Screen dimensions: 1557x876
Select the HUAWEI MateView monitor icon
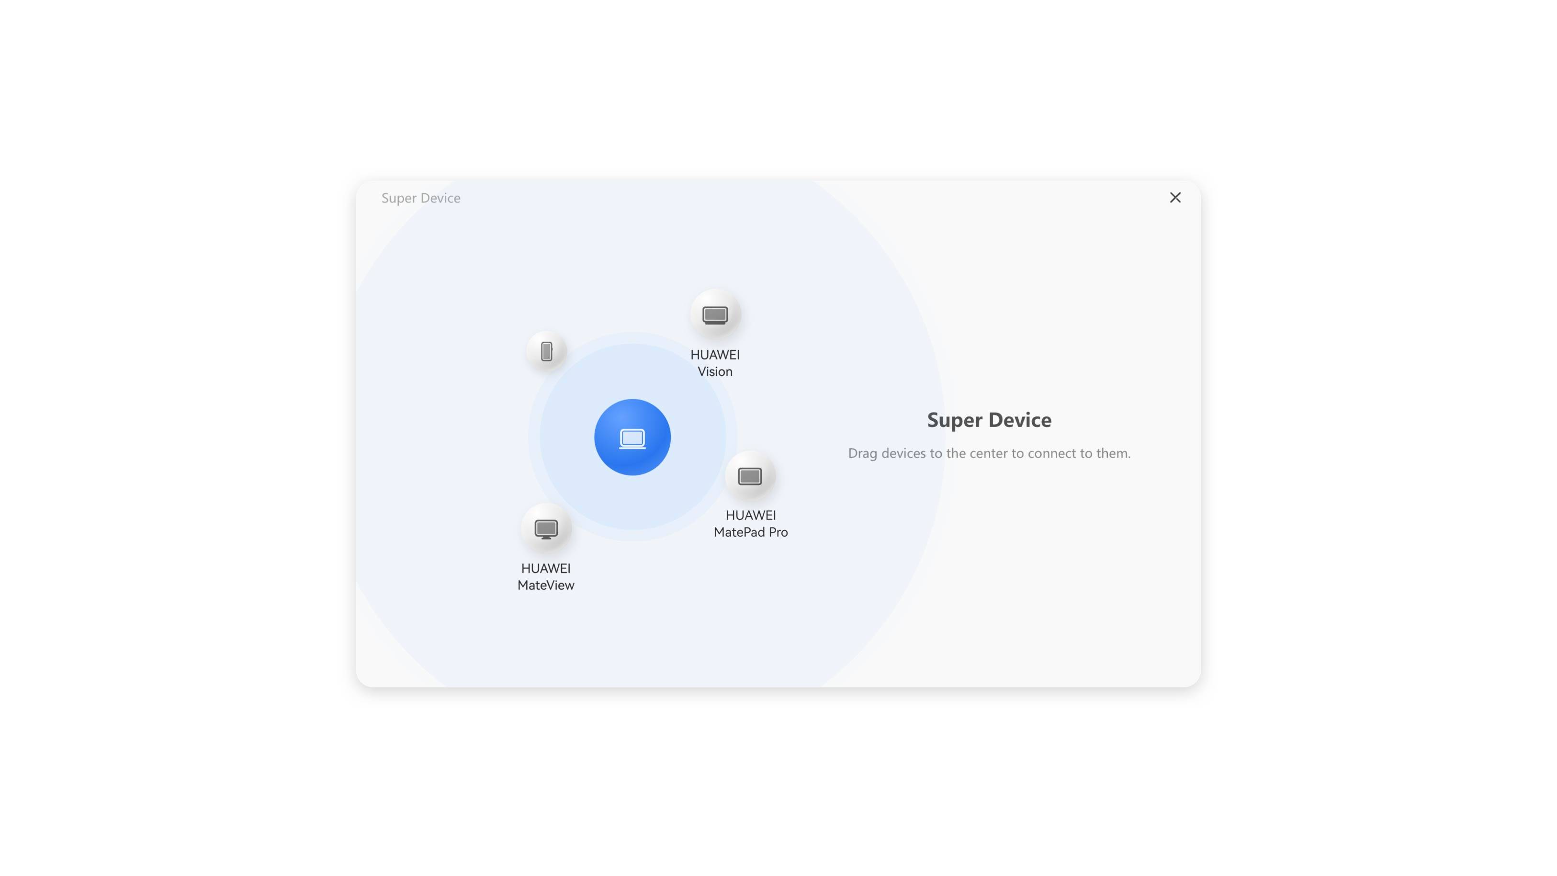[x=546, y=528]
